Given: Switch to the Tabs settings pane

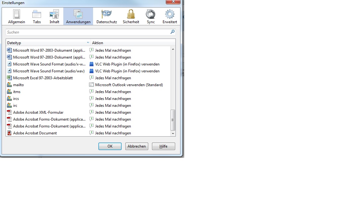Looking at the screenshot, I should point(37,17).
